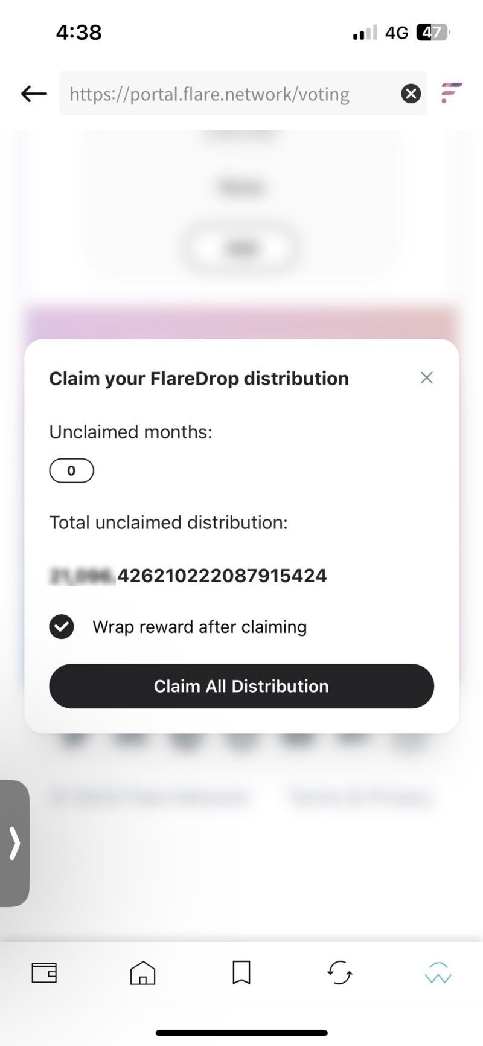Viewport: 483px width, 1046px height.
Task: Tap the total unclaimed distribution amount
Action: (x=187, y=575)
